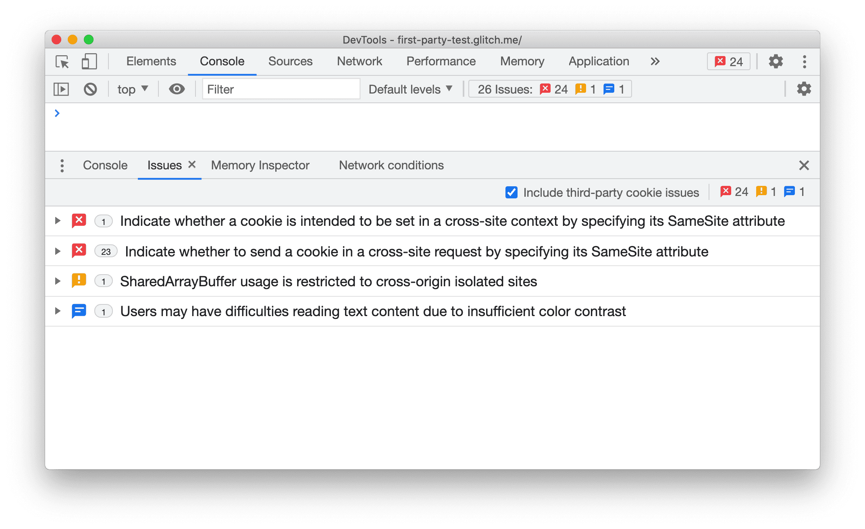Toggle the top frame context selector
This screenshot has height=529, width=865.
tap(132, 88)
